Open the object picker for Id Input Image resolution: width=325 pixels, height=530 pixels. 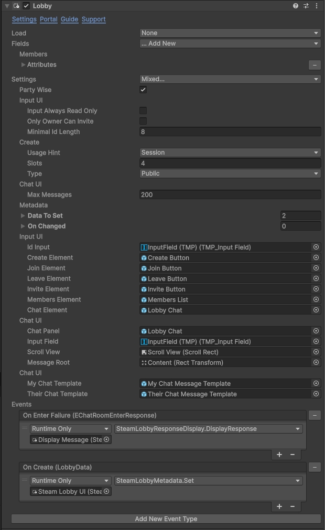coord(317,247)
